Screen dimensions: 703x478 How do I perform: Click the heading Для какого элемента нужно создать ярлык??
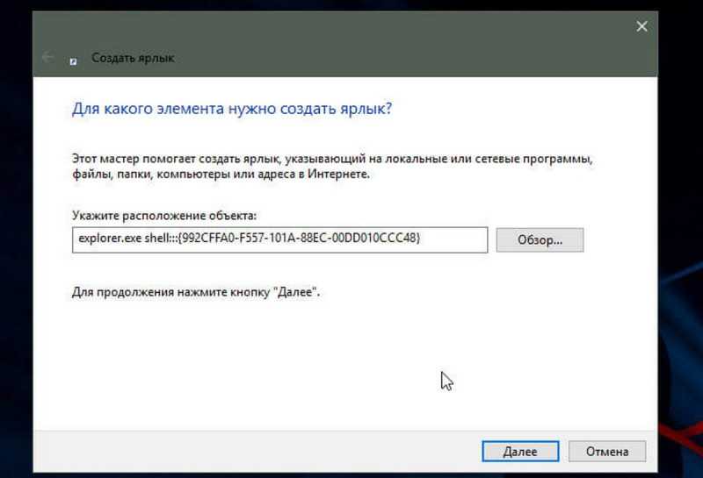point(232,109)
